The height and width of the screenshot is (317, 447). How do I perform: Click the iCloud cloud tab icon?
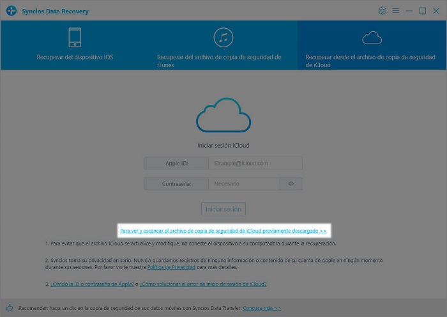372,38
